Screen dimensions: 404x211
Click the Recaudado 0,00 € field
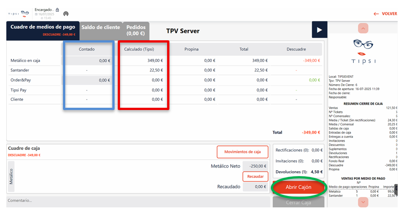coord(255,187)
